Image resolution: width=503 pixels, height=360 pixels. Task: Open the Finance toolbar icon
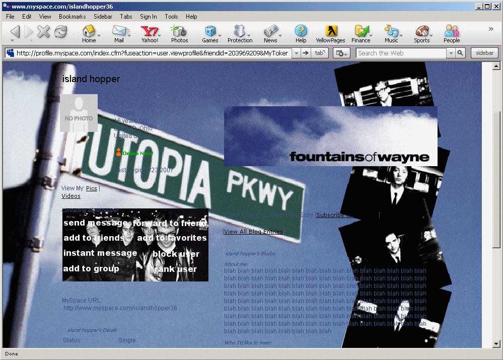point(361,34)
